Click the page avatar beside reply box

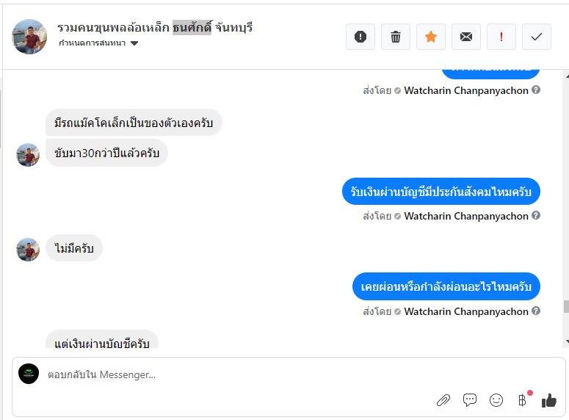point(29,374)
